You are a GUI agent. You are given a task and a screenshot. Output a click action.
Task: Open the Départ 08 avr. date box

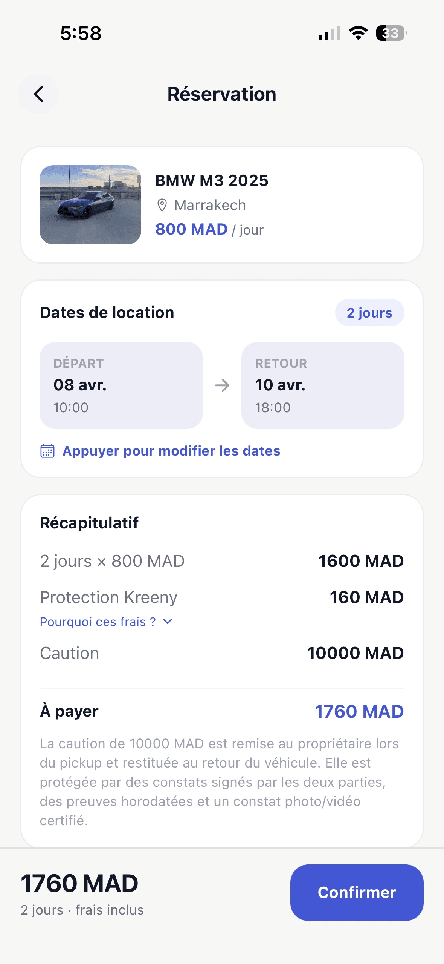(121, 385)
